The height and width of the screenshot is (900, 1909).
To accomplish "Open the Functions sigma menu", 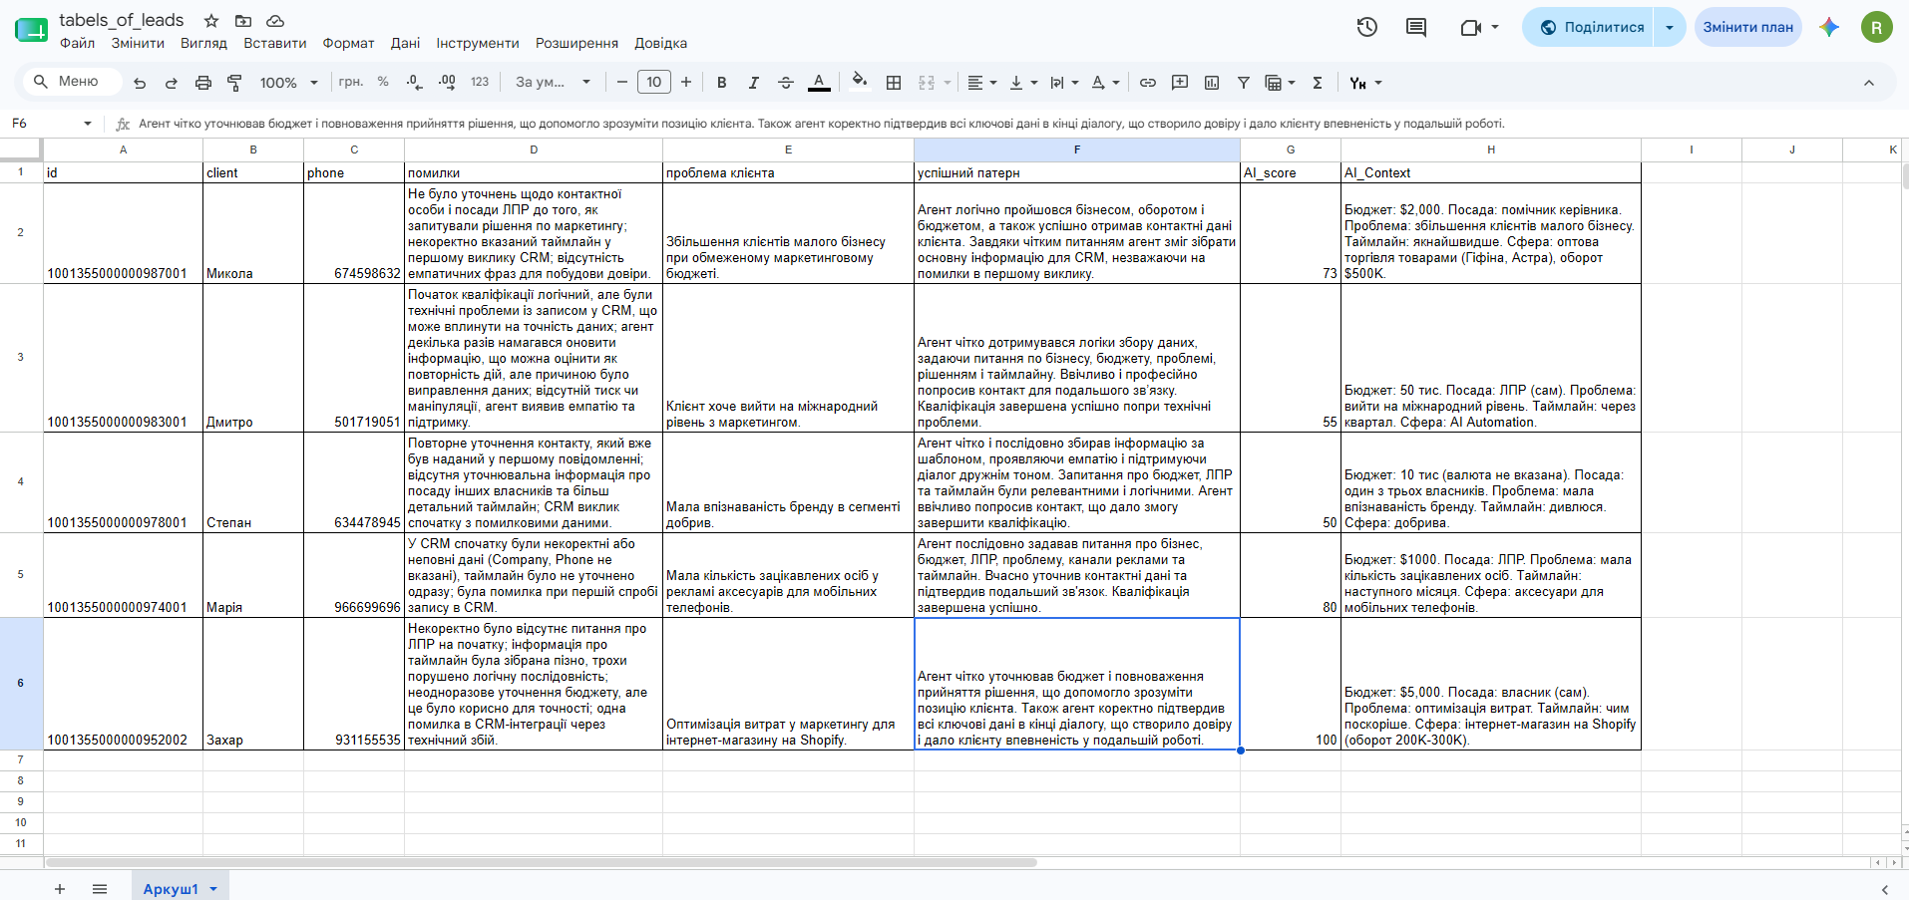I will click(1318, 83).
